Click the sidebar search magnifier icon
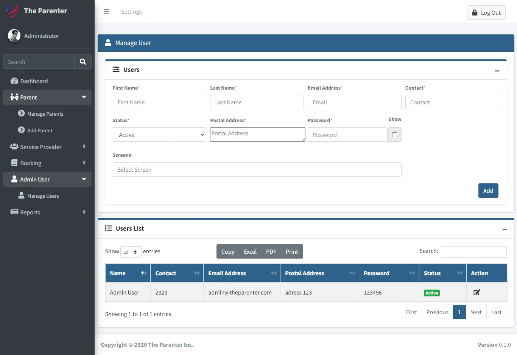Viewport: 517px width, 355px height. (x=83, y=62)
